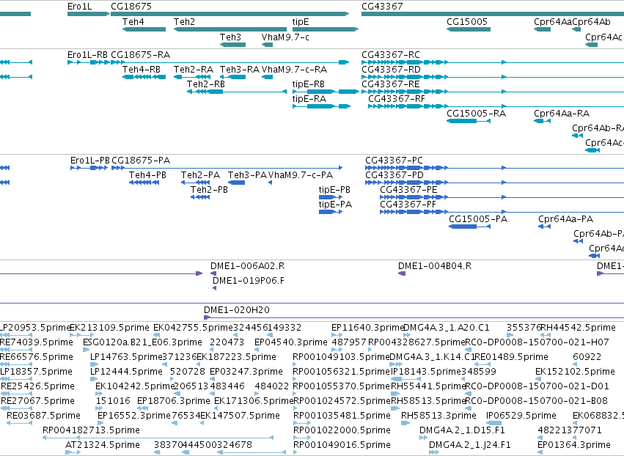Select the CG43367-RC transcript label
624x456 pixels.
tap(391, 55)
